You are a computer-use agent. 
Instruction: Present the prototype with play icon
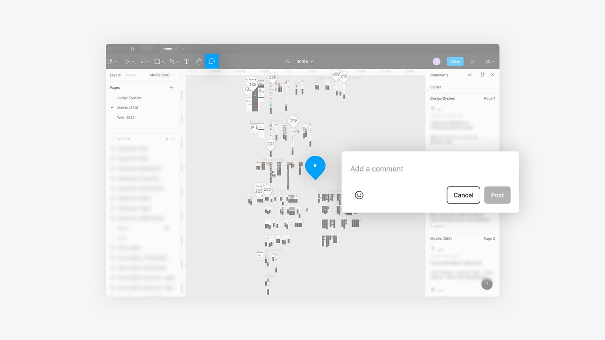tap(473, 61)
